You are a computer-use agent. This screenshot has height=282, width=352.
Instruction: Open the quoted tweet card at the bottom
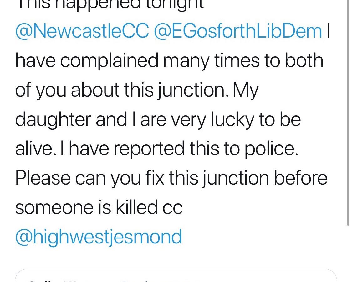(176, 276)
